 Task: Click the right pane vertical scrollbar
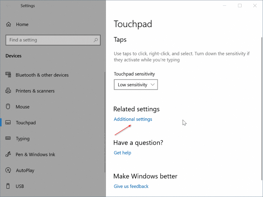click(x=262, y=108)
